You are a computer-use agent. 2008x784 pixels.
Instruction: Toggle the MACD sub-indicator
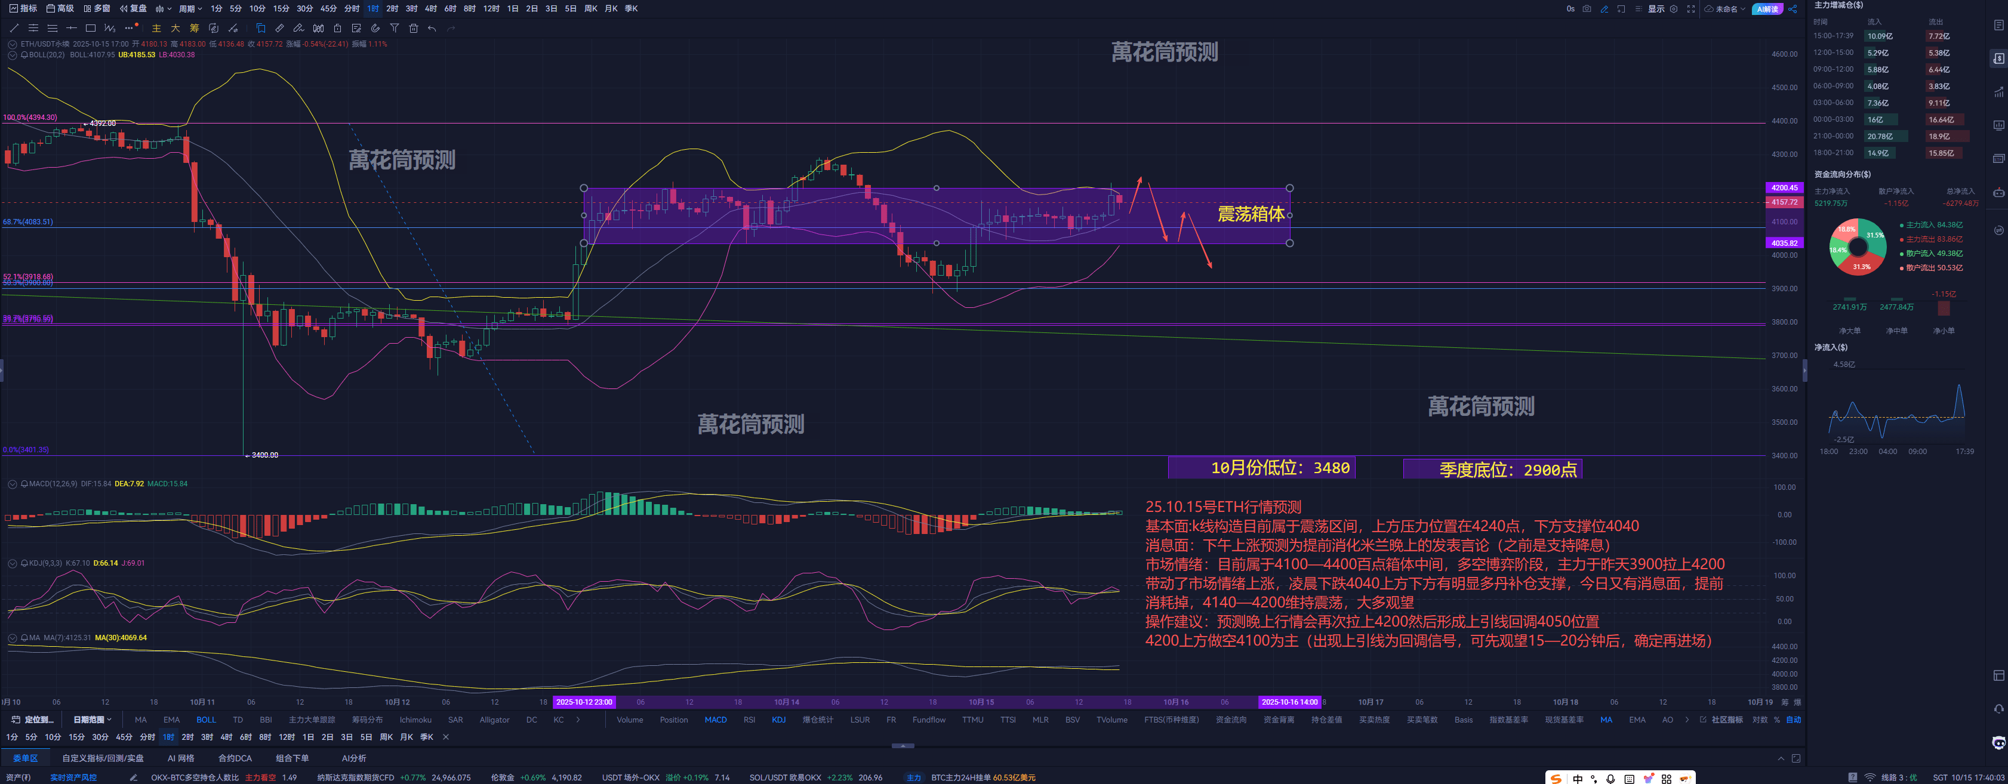tap(715, 720)
